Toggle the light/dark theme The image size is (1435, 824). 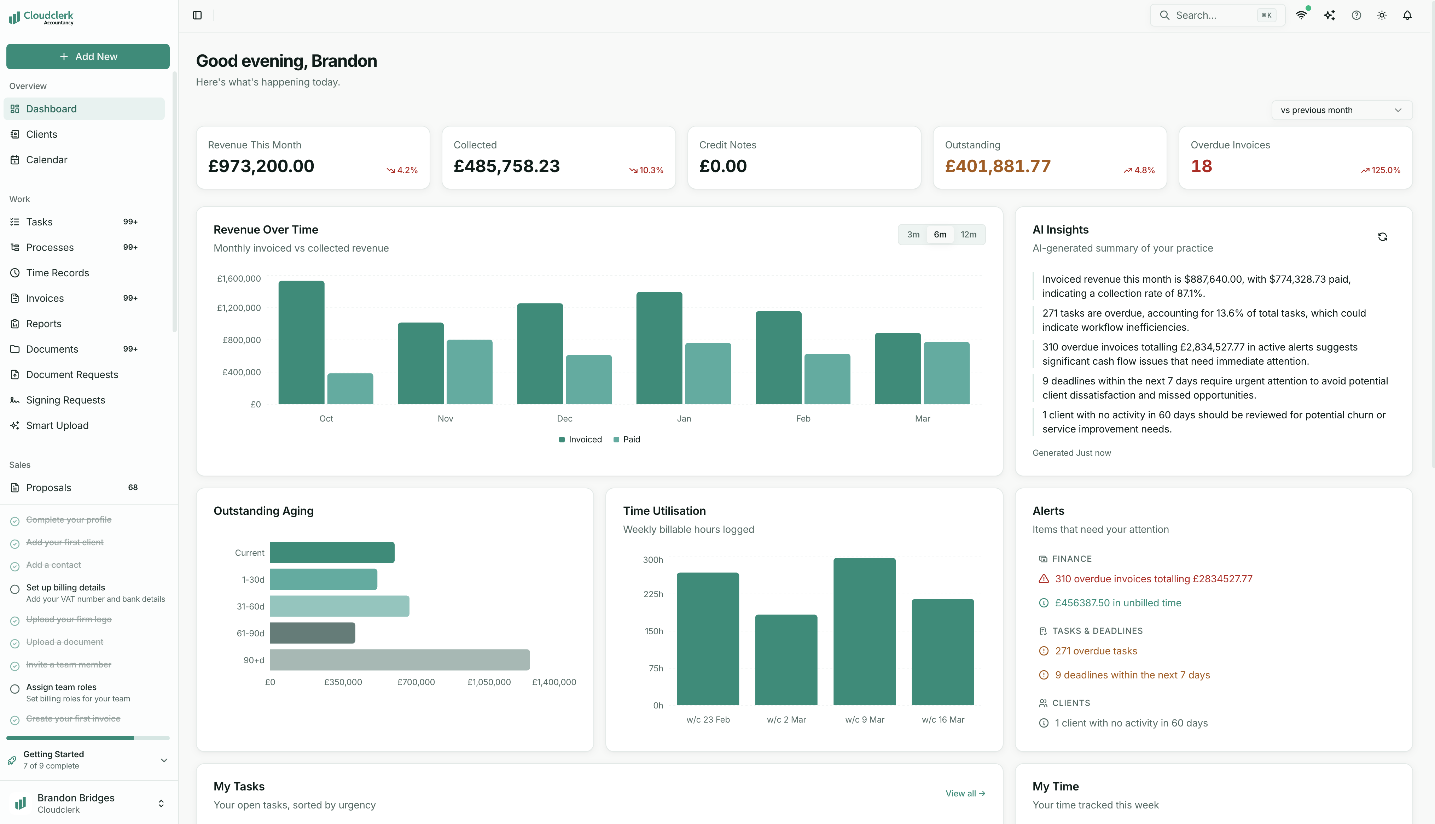click(1381, 15)
